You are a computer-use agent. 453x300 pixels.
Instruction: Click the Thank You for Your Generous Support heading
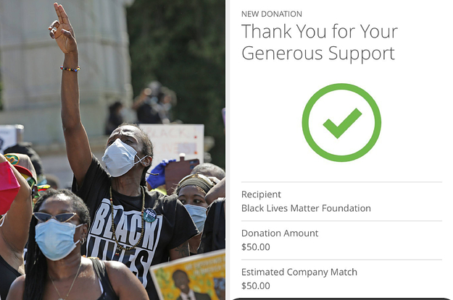tap(319, 42)
